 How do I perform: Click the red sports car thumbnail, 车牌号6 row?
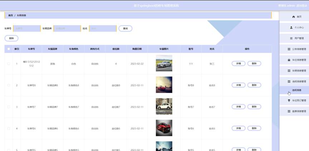point(164,128)
